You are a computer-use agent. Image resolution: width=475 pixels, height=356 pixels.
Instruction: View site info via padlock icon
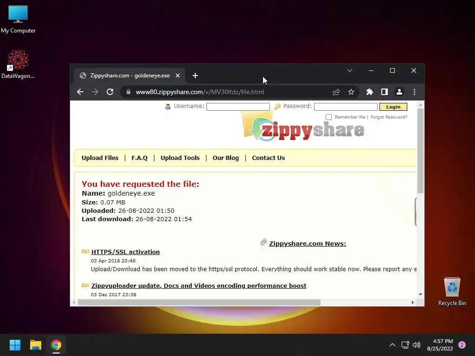point(128,92)
